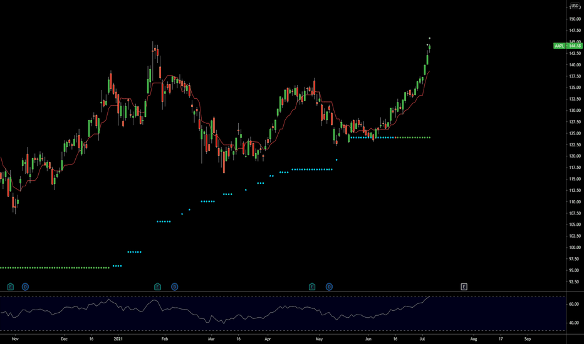Open the earnings marker in late January
584x344 pixels.
coord(157,286)
